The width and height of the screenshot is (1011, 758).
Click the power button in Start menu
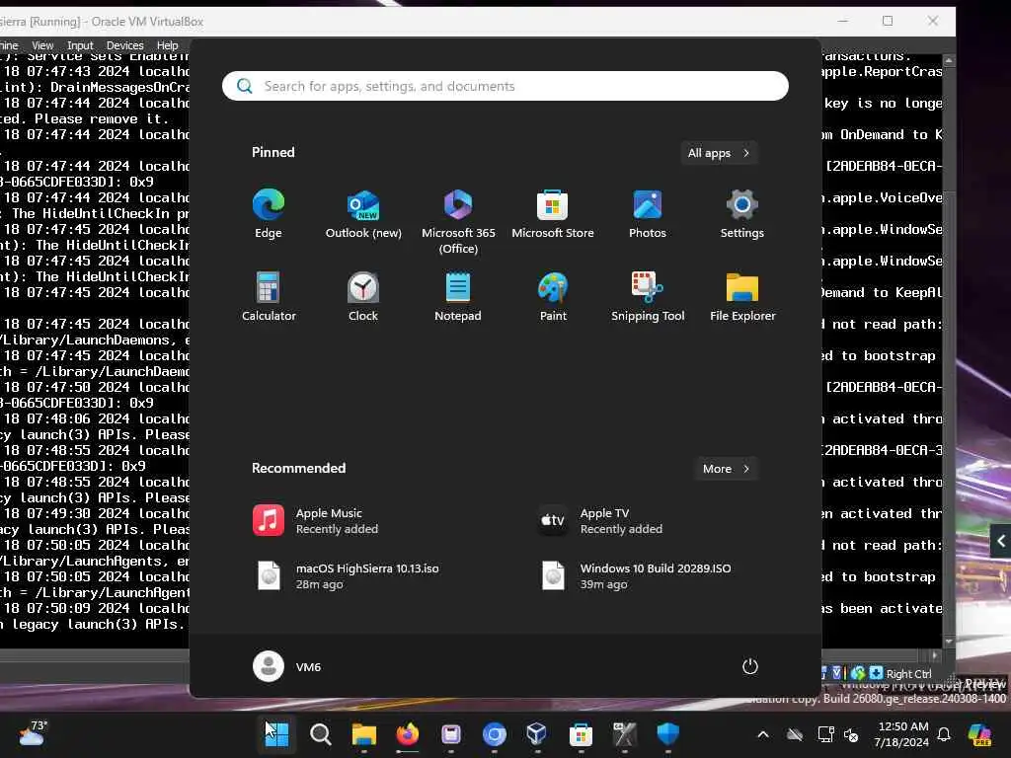coord(750,666)
